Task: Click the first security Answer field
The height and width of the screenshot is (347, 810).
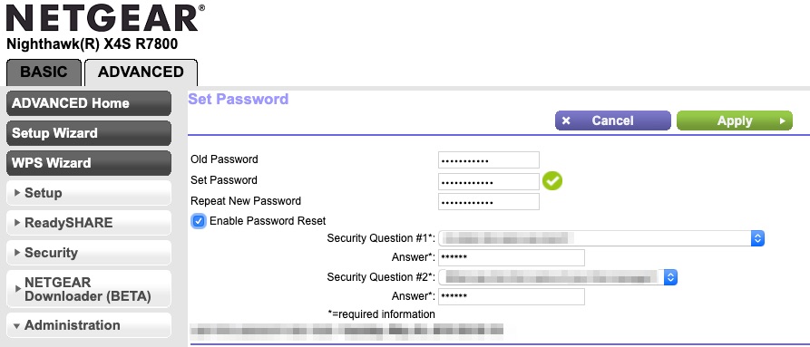Action: pos(512,257)
